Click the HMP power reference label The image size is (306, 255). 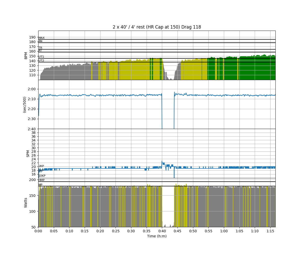coord(41,180)
